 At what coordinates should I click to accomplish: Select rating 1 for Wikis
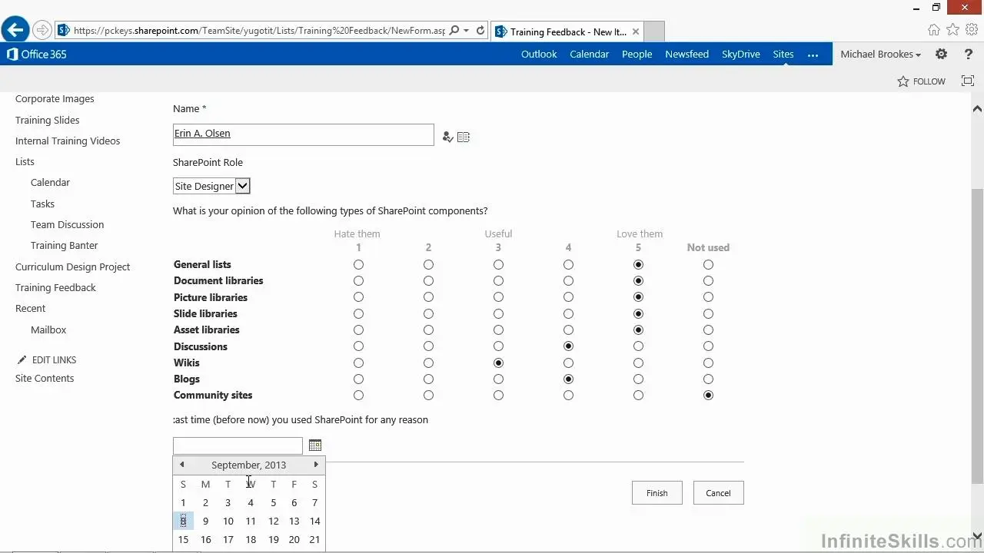358,363
